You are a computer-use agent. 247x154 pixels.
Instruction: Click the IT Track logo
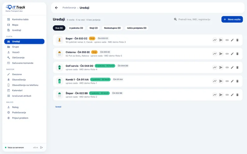coord(15,7)
